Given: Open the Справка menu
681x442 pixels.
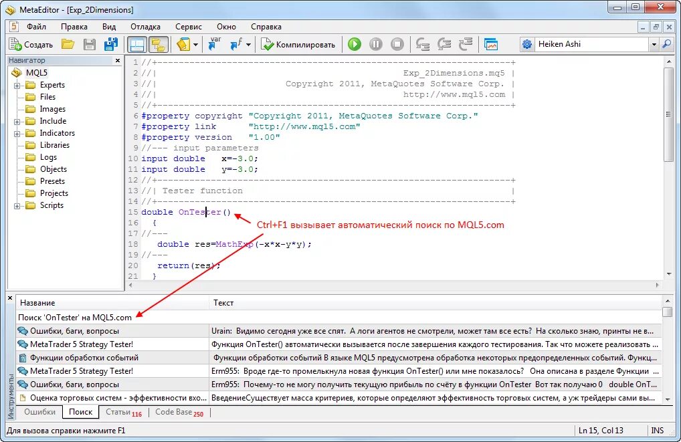Looking at the screenshot, I should coord(266,27).
